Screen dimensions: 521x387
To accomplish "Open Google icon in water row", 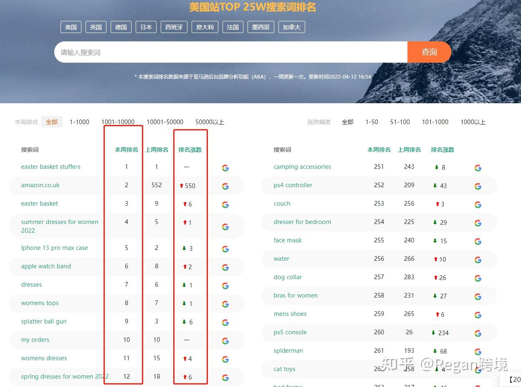I will 478,260.
